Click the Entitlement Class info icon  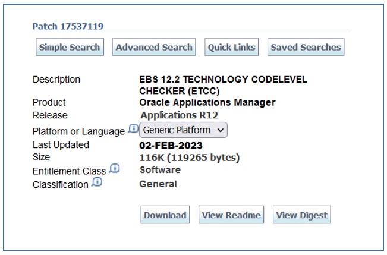coord(115,169)
